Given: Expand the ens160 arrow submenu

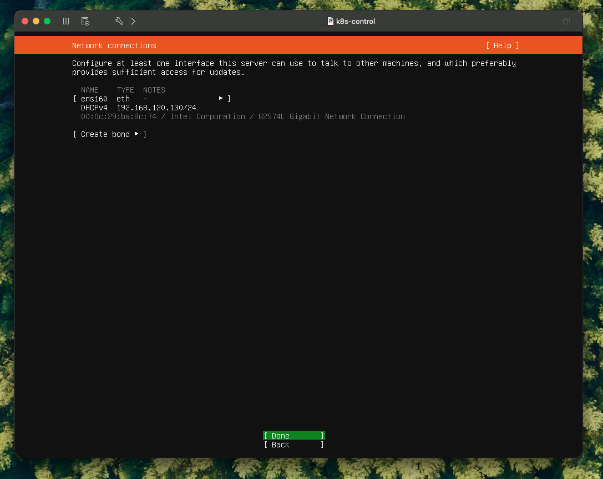Looking at the screenshot, I should [221, 98].
